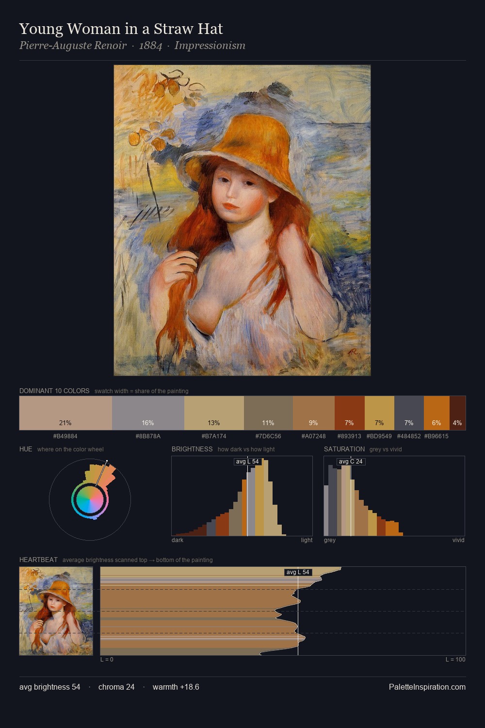Click the 'warmth +18.6' footer stat
This screenshot has height=728, width=485.
(176, 687)
